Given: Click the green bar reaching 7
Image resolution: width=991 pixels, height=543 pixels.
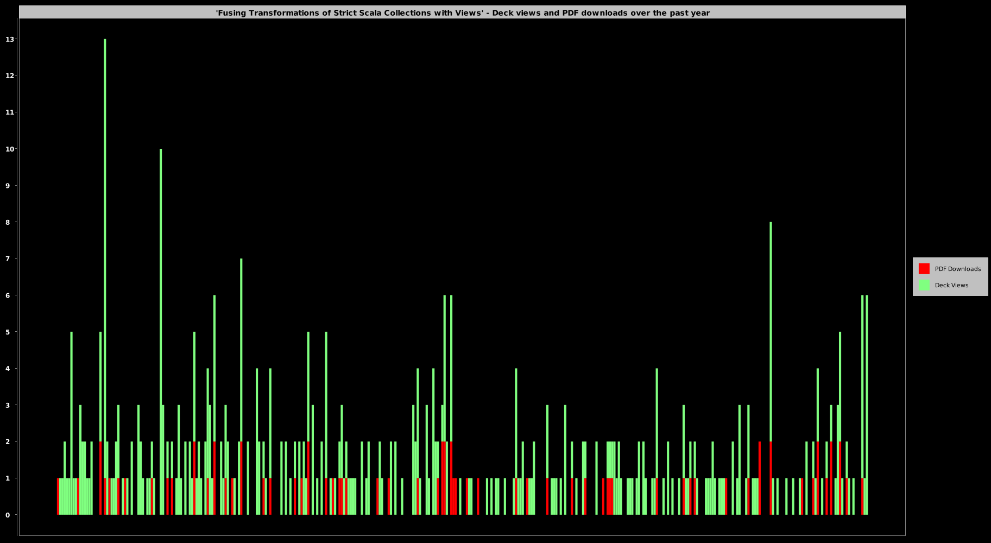Looking at the screenshot, I should click(241, 350).
